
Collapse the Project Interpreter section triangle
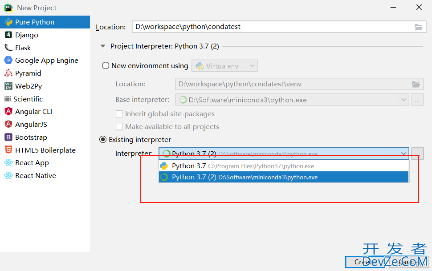(x=103, y=46)
